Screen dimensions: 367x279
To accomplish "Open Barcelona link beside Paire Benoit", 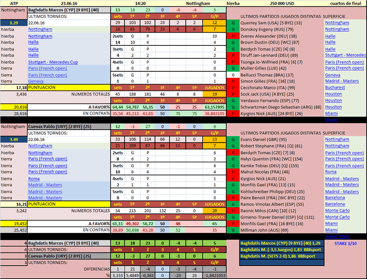I will click(335, 198).
